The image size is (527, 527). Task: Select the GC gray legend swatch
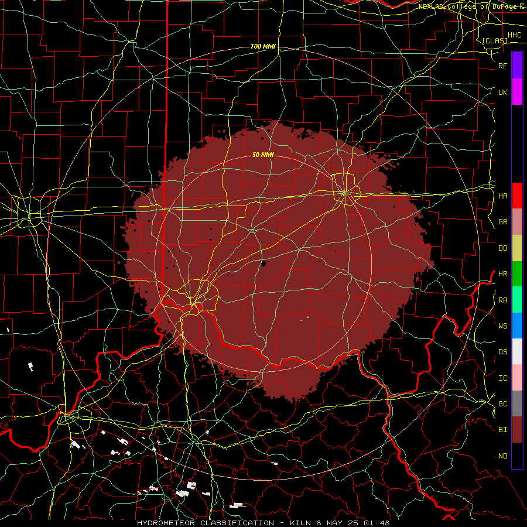click(x=517, y=403)
